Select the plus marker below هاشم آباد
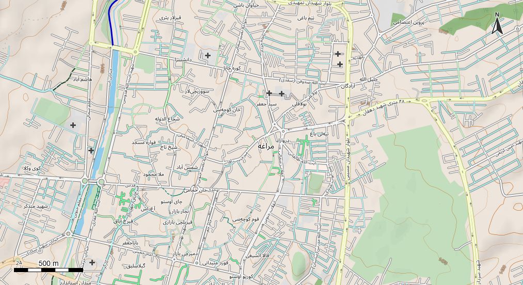Screen dimensions: 523x285 point(73,125)
